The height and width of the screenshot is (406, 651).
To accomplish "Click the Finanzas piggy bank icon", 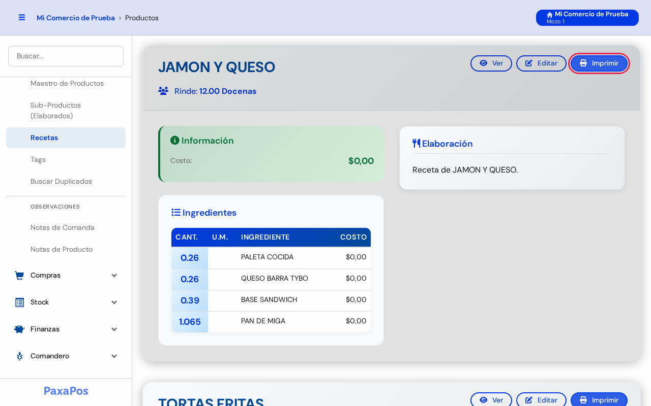I will coord(19,329).
